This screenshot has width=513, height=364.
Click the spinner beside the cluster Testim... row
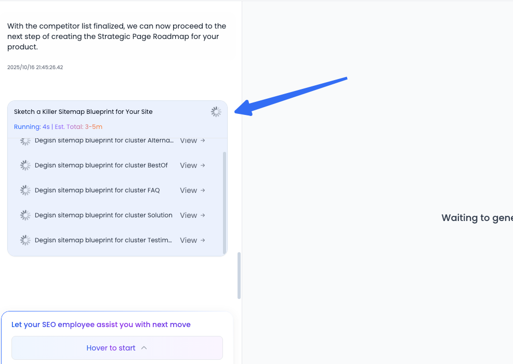tap(25, 240)
